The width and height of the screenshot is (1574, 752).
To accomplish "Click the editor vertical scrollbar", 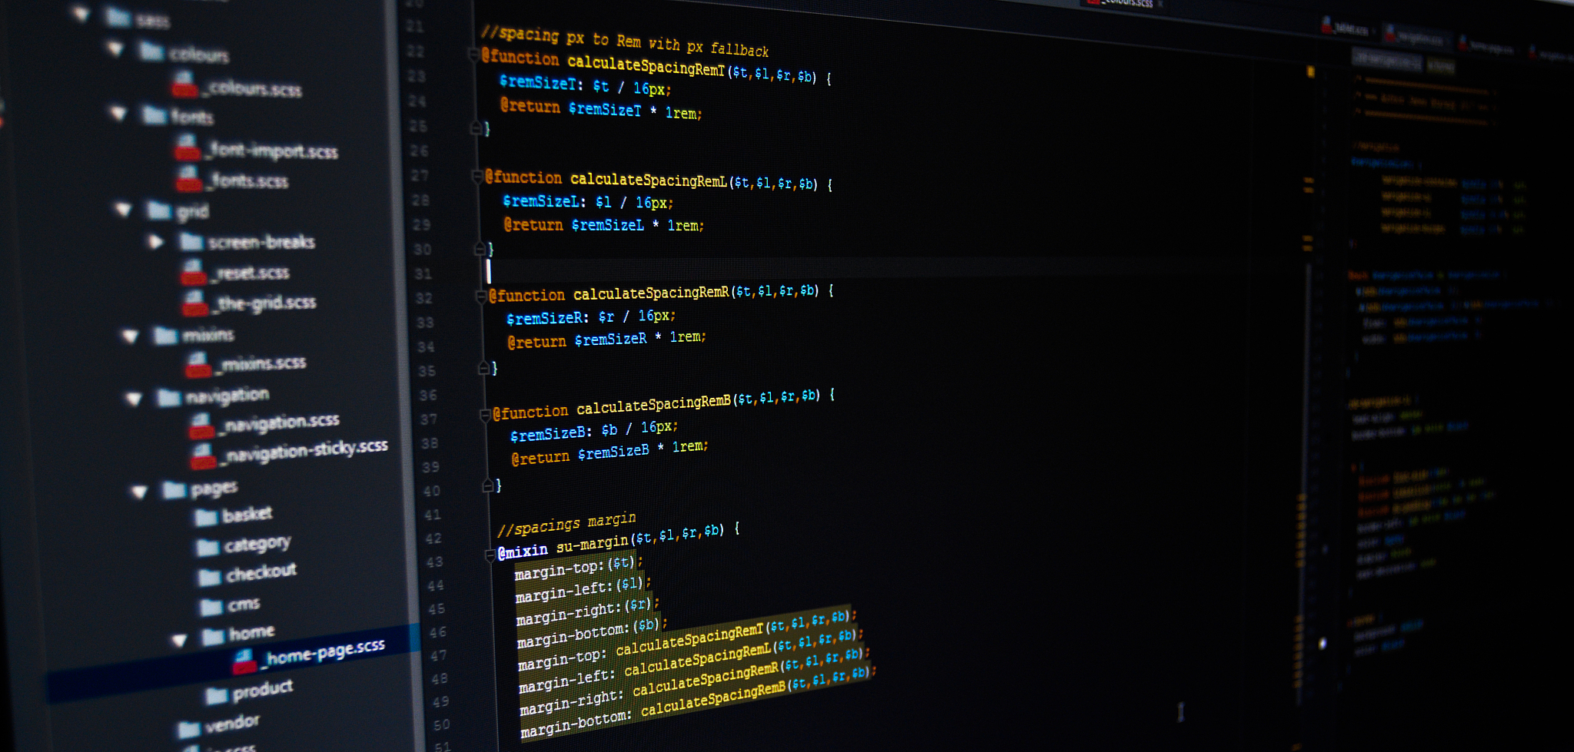I will (1308, 384).
